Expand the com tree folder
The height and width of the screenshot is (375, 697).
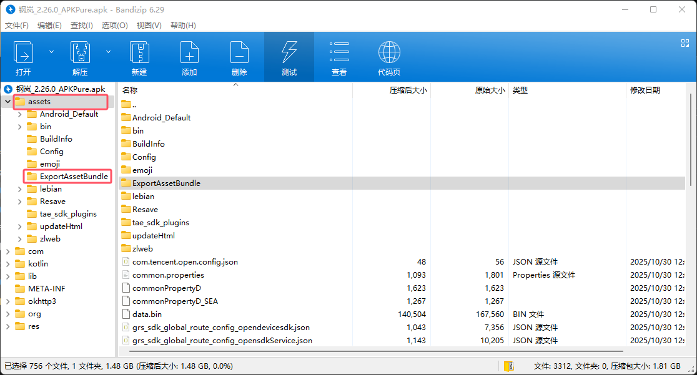click(x=7, y=251)
